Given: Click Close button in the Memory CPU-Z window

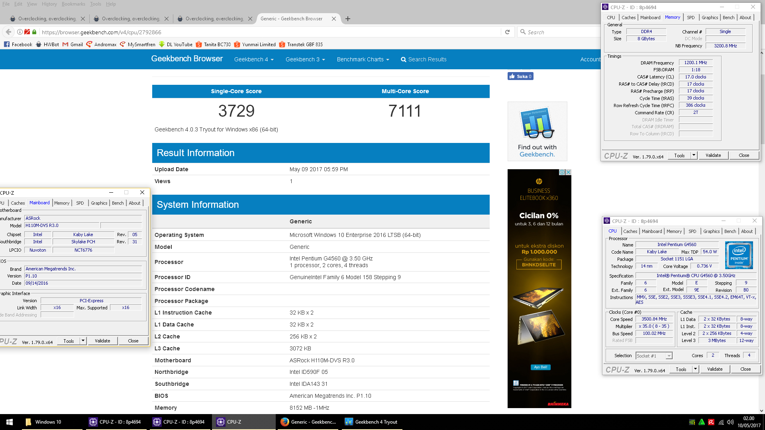Looking at the screenshot, I should [744, 155].
